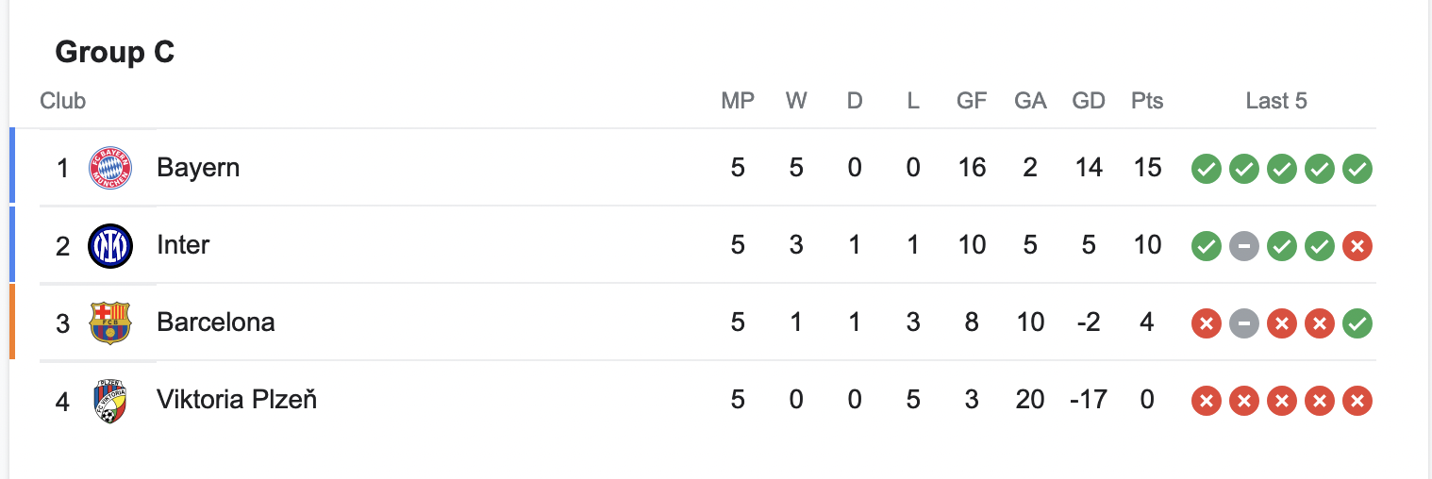Click the Last 5 column header
This screenshot has height=479, width=1432.
point(1276,101)
